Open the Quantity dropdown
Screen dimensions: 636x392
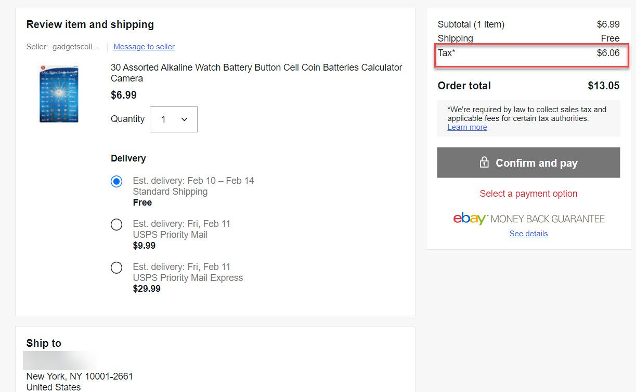(x=173, y=119)
